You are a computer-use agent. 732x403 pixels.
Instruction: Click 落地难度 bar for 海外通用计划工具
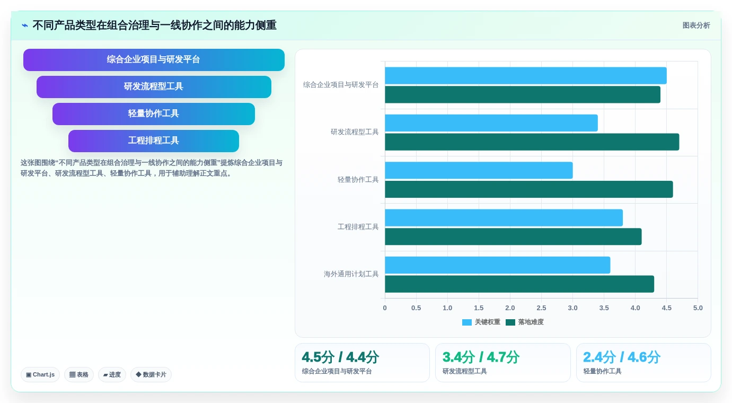(x=519, y=284)
